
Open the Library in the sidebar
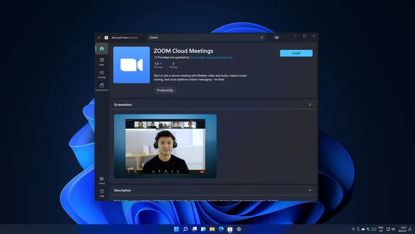[102, 180]
